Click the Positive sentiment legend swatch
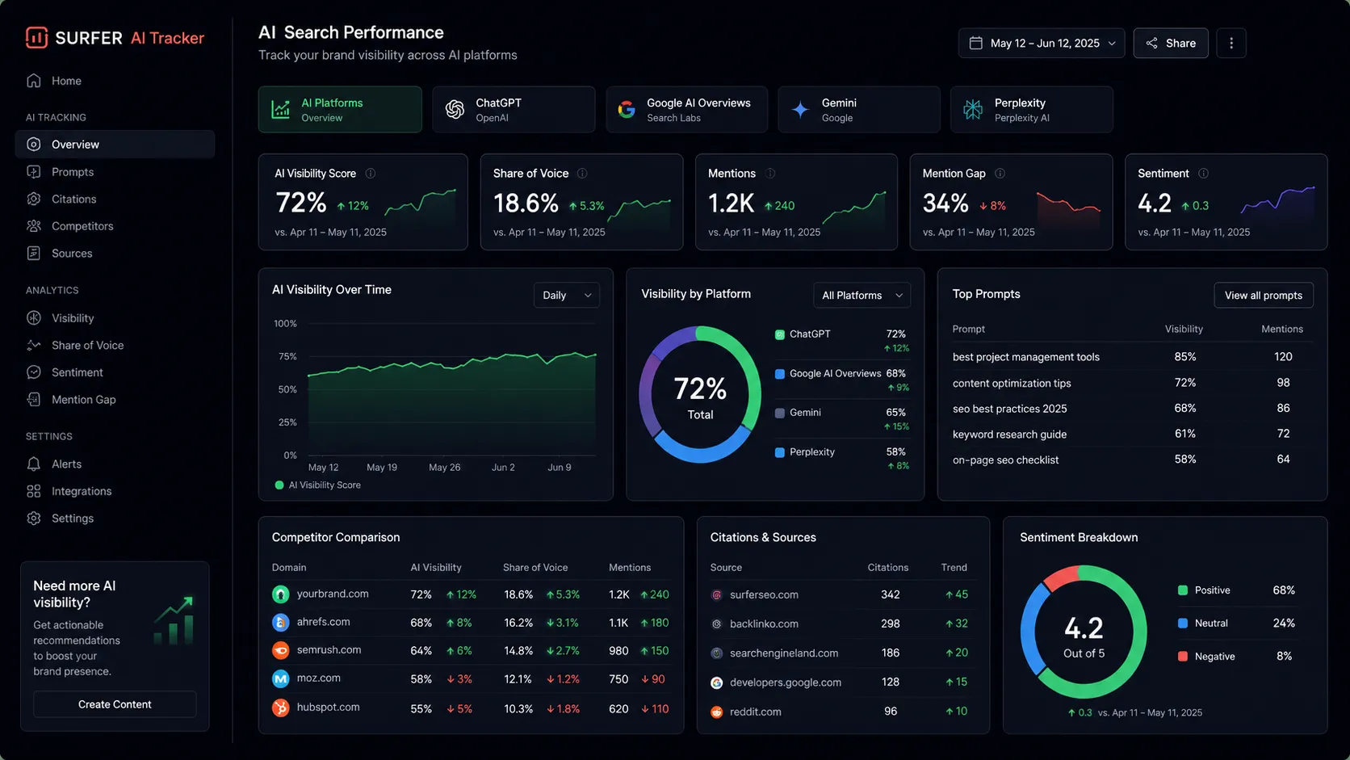1350x760 pixels. pos(1183,590)
